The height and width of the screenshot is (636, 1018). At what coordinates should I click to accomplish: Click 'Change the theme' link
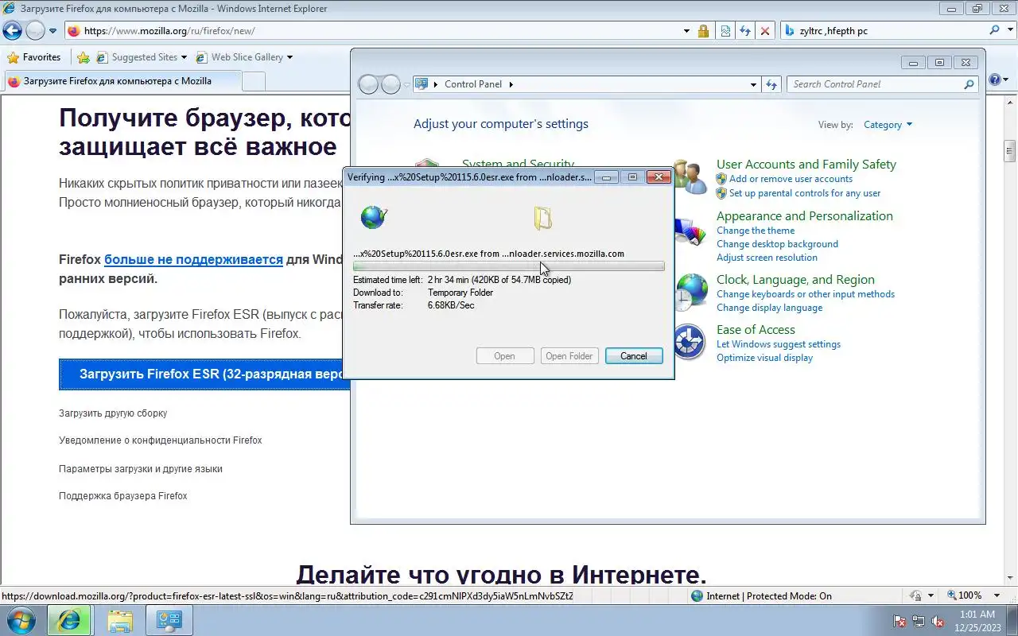756,231
